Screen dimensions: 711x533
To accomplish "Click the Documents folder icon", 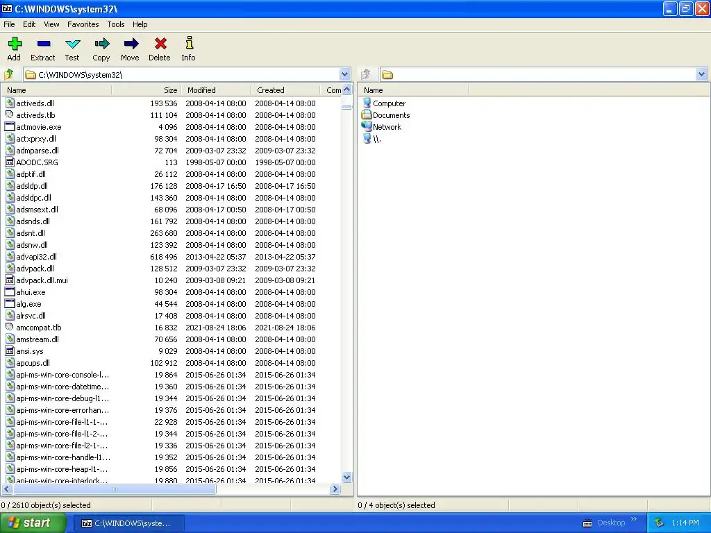I will (367, 115).
